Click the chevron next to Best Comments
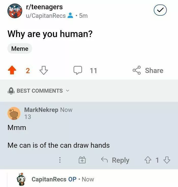Screen dimensions: 178x187 (67, 90)
